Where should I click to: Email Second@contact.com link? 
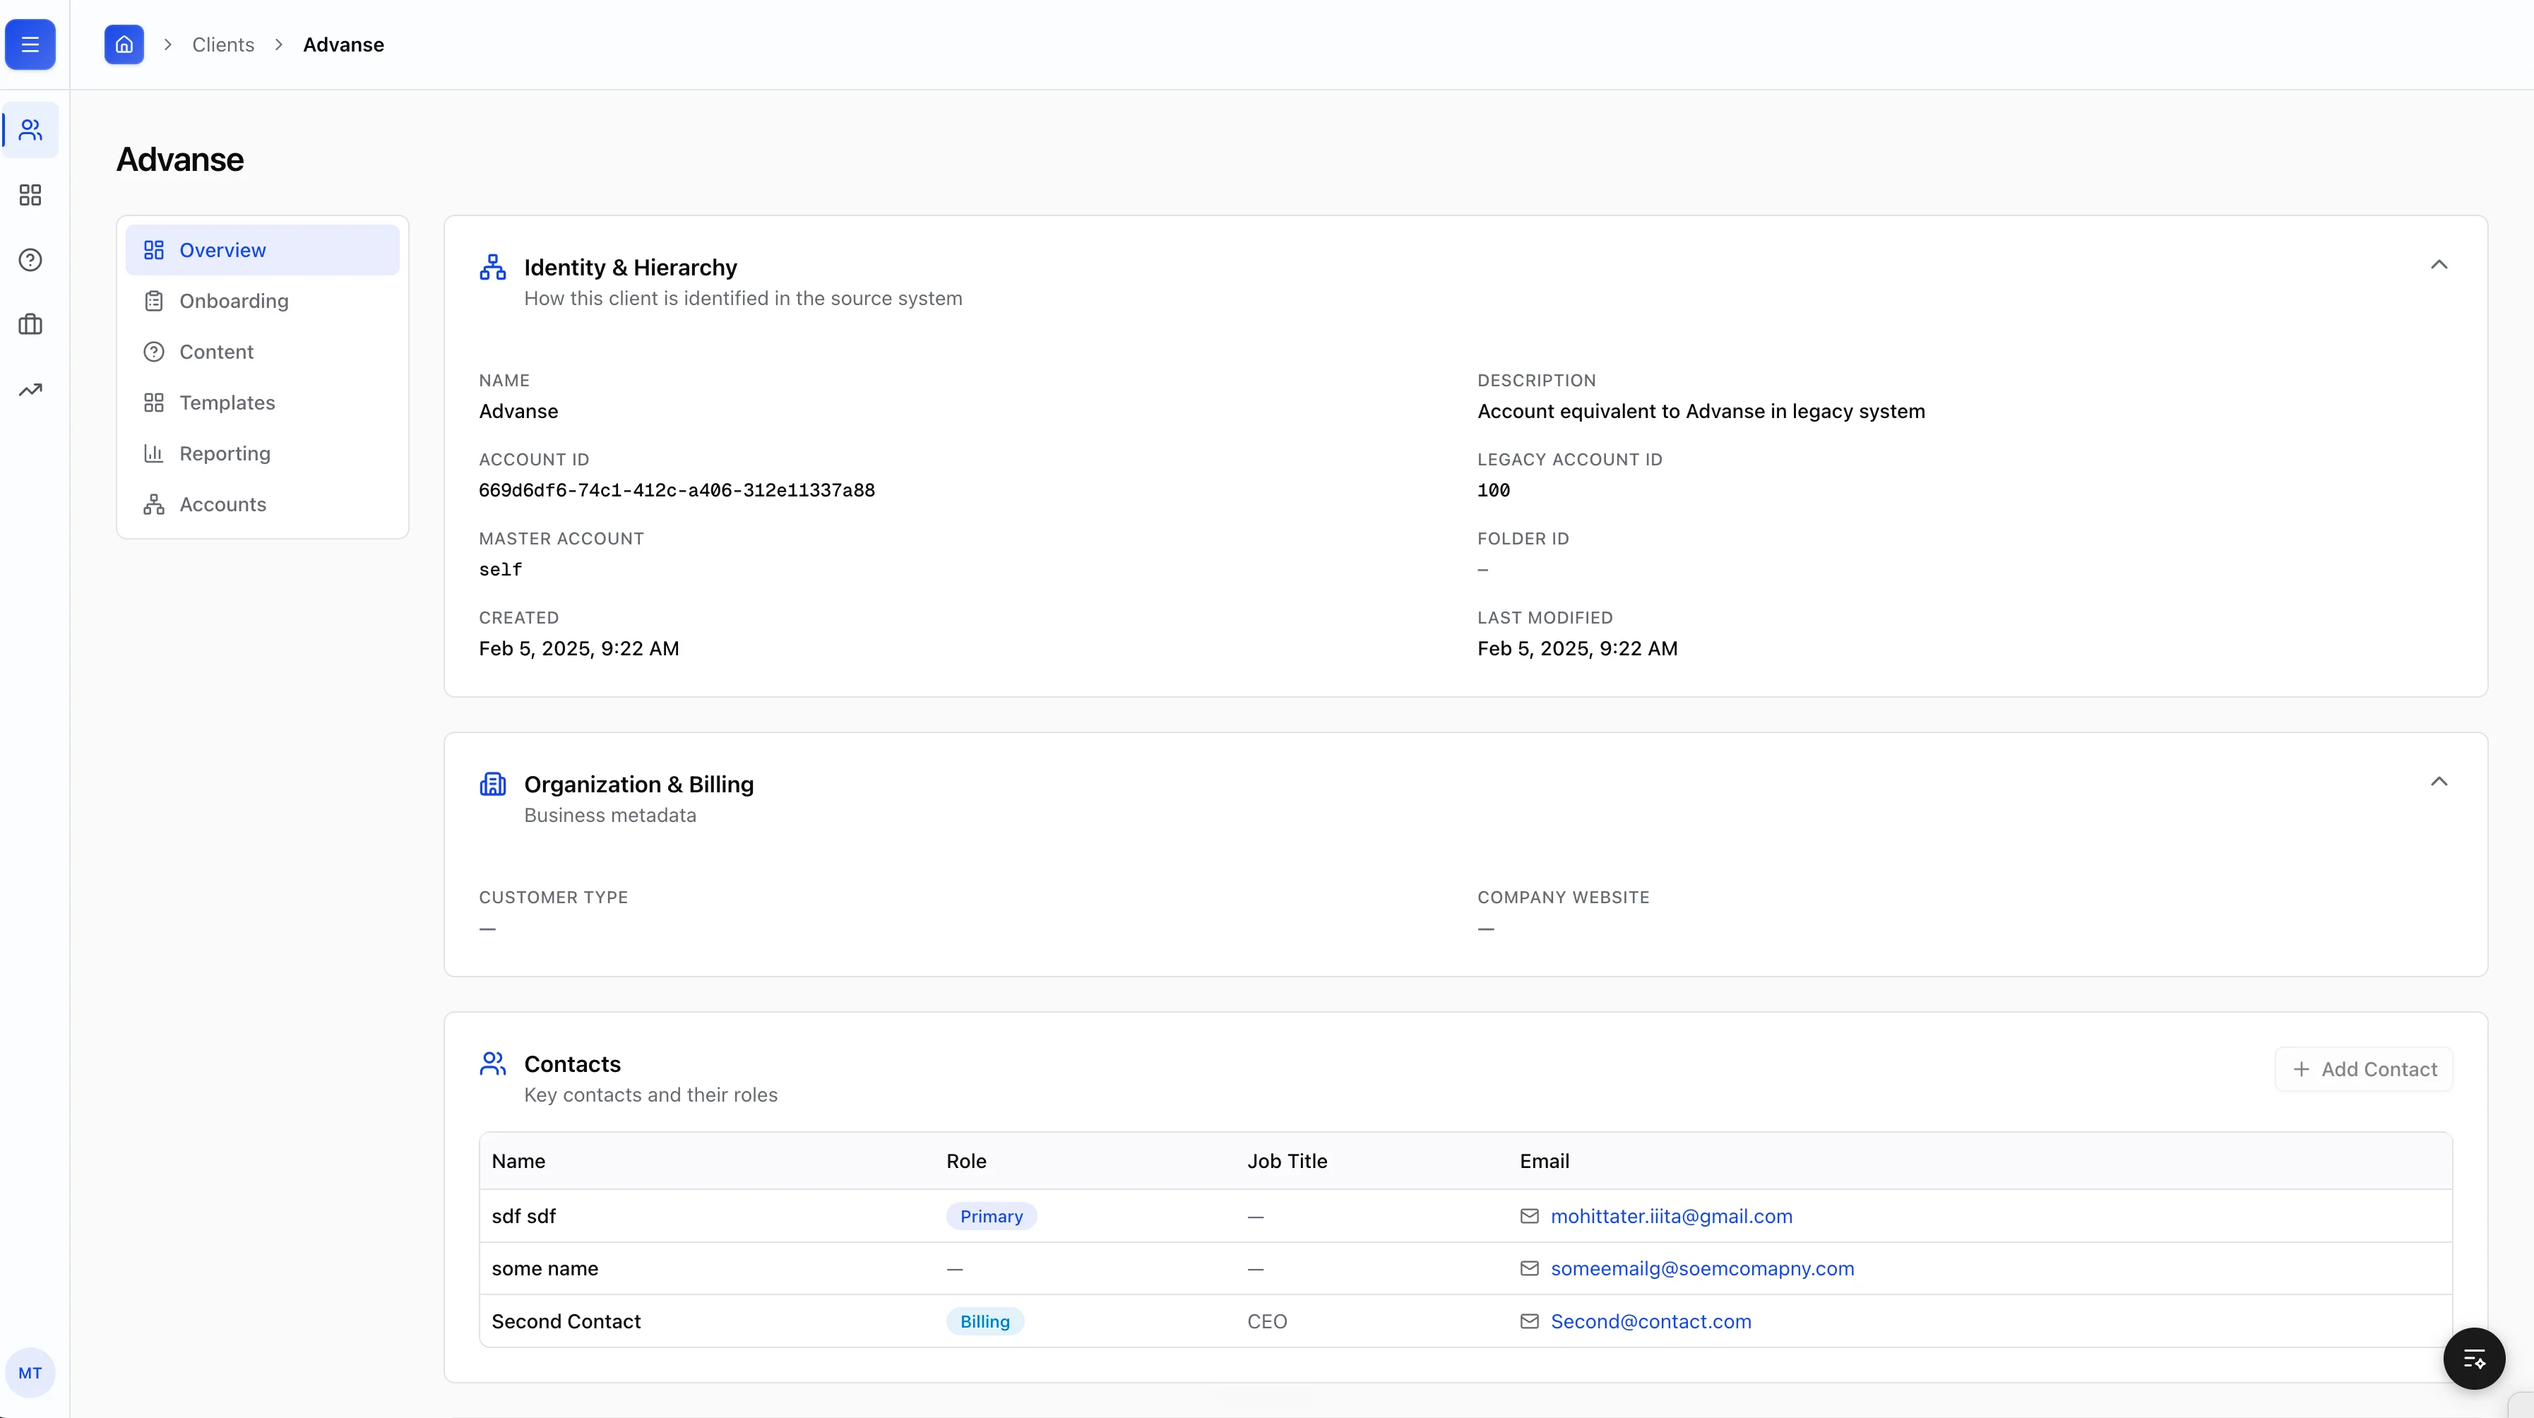click(x=1650, y=1322)
